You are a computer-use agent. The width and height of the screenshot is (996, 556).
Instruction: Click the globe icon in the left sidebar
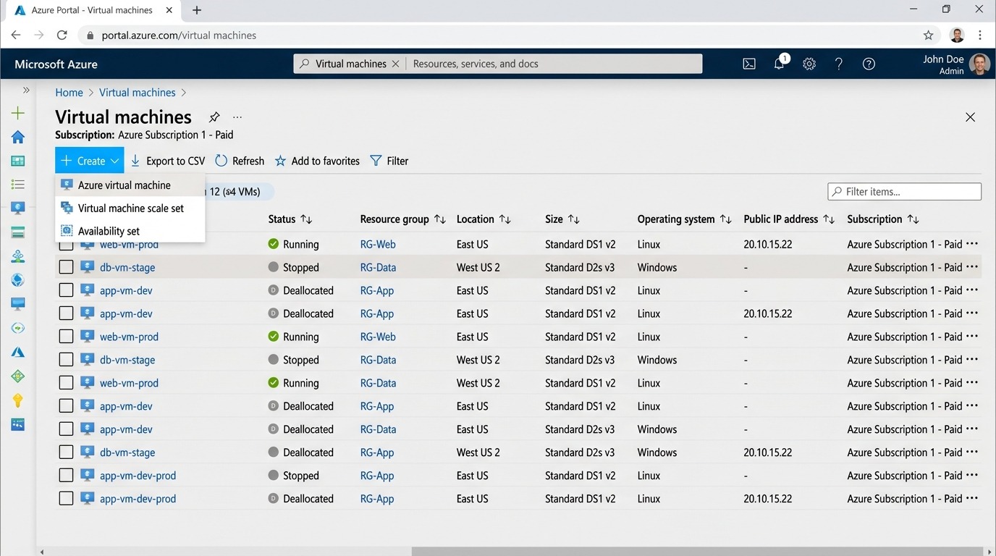[x=18, y=280]
